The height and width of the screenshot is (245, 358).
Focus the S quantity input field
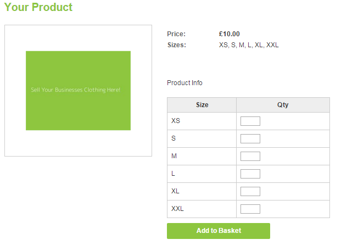point(250,138)
